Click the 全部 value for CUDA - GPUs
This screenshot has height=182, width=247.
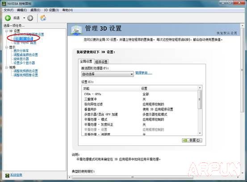point(146,94)
